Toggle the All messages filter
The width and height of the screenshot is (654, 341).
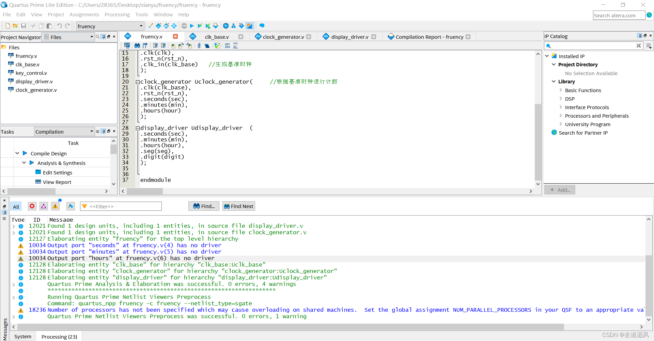pos(16,206)
